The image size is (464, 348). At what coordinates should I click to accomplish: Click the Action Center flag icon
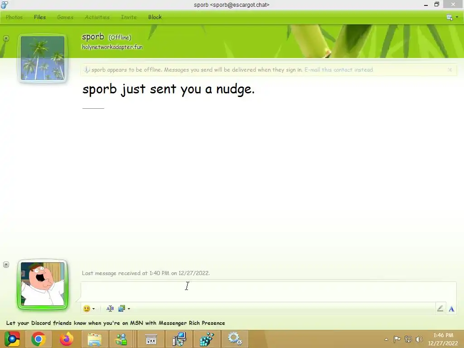click(397, 339)
